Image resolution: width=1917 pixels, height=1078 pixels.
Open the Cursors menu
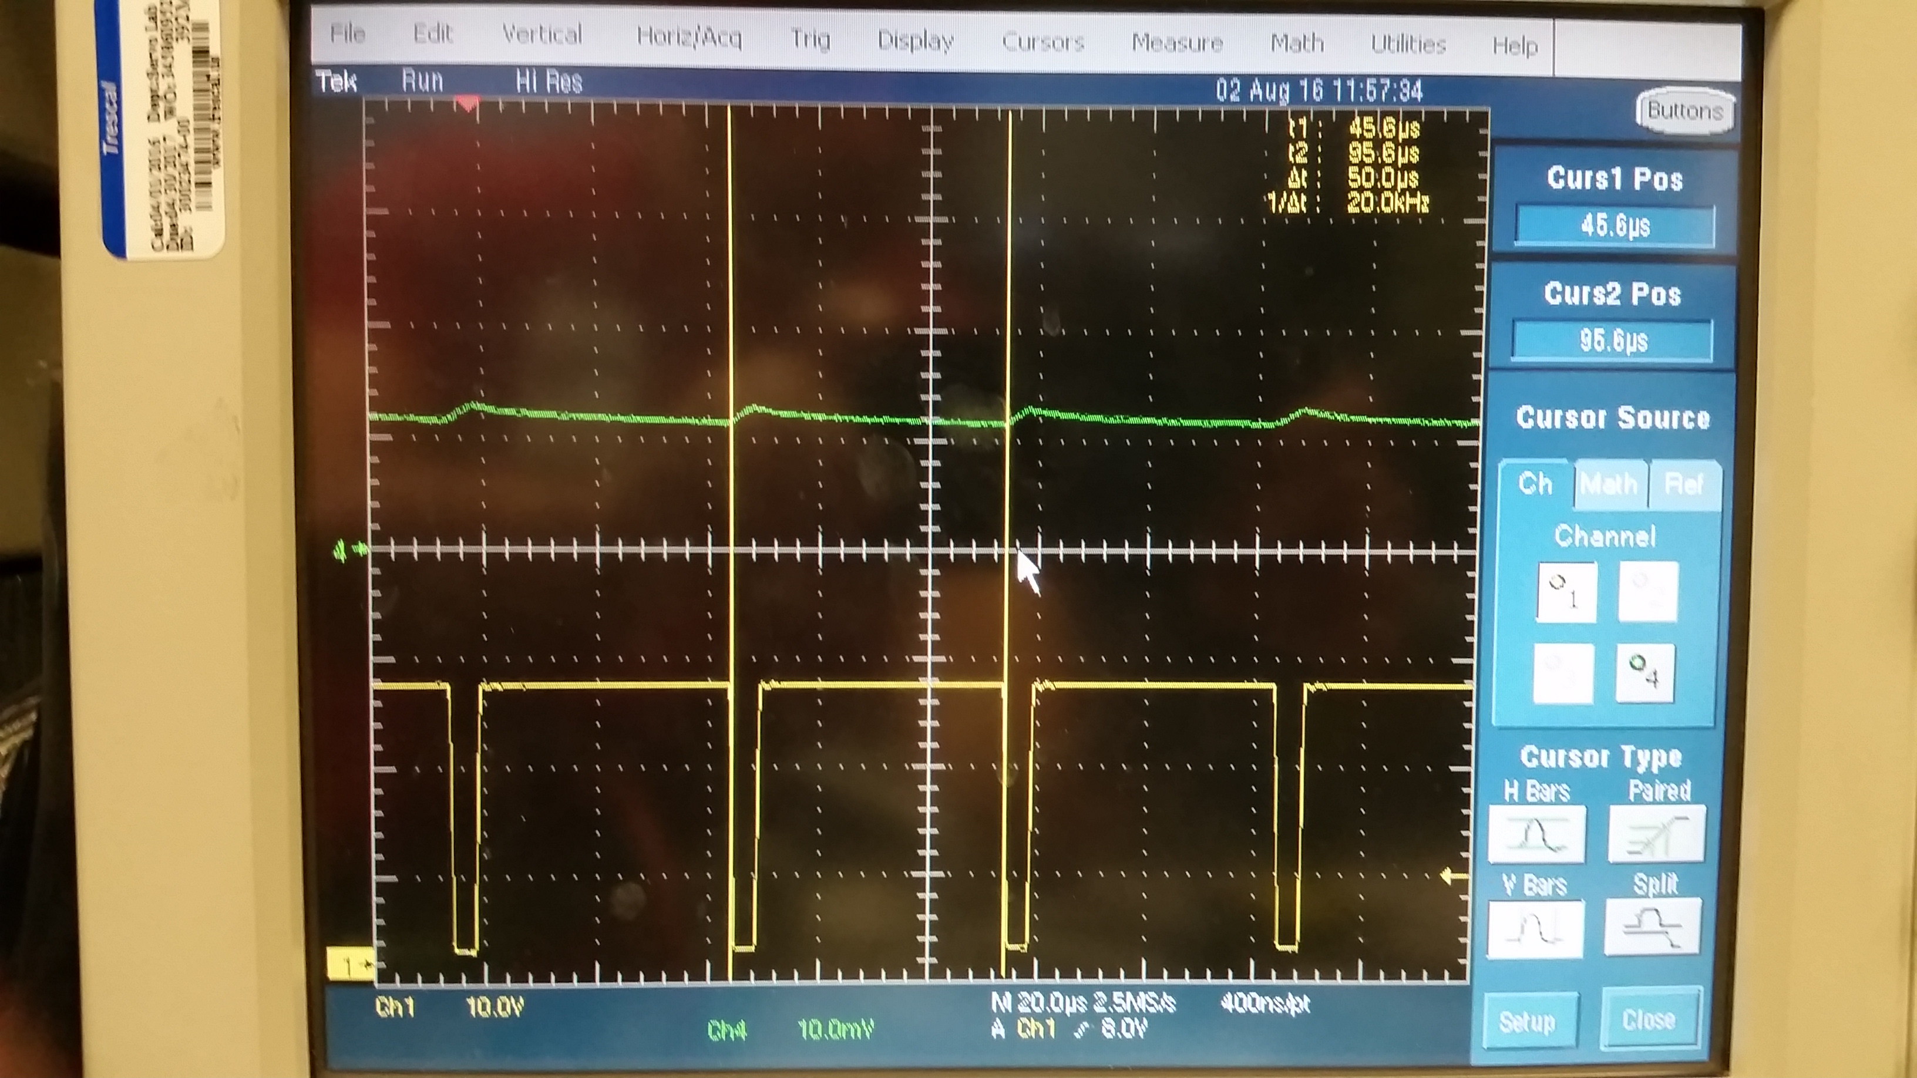tap(1042, 41)
